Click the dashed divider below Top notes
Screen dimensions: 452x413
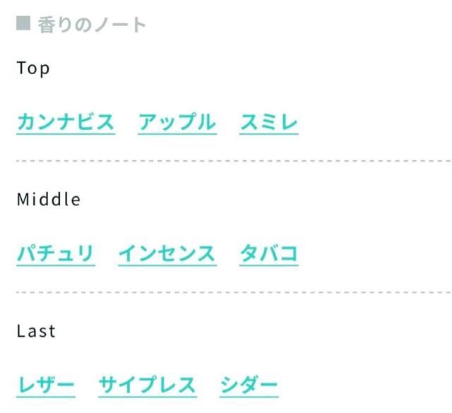pos(234,161)
